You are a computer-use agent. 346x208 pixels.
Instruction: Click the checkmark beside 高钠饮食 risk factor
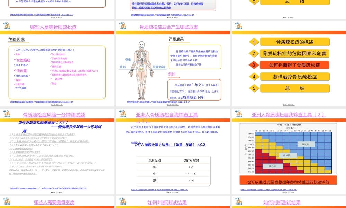coord(51,66)
